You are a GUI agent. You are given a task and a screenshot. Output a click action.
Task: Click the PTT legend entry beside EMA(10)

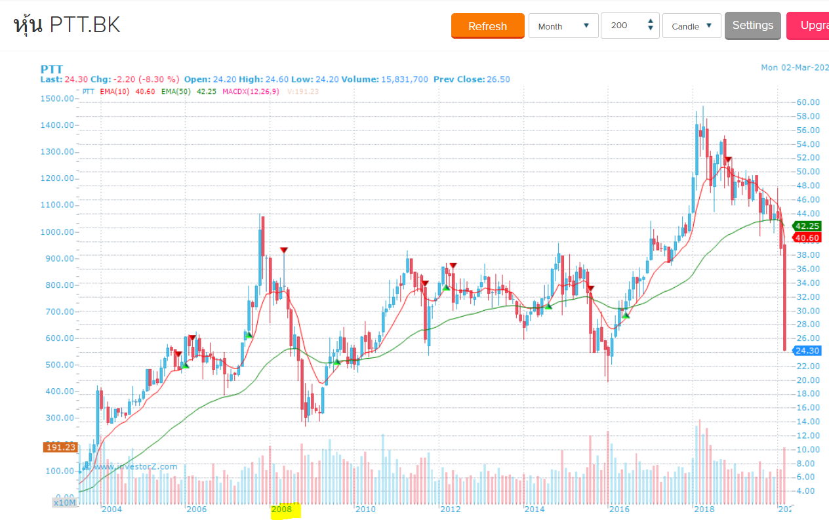pos(89,91)
